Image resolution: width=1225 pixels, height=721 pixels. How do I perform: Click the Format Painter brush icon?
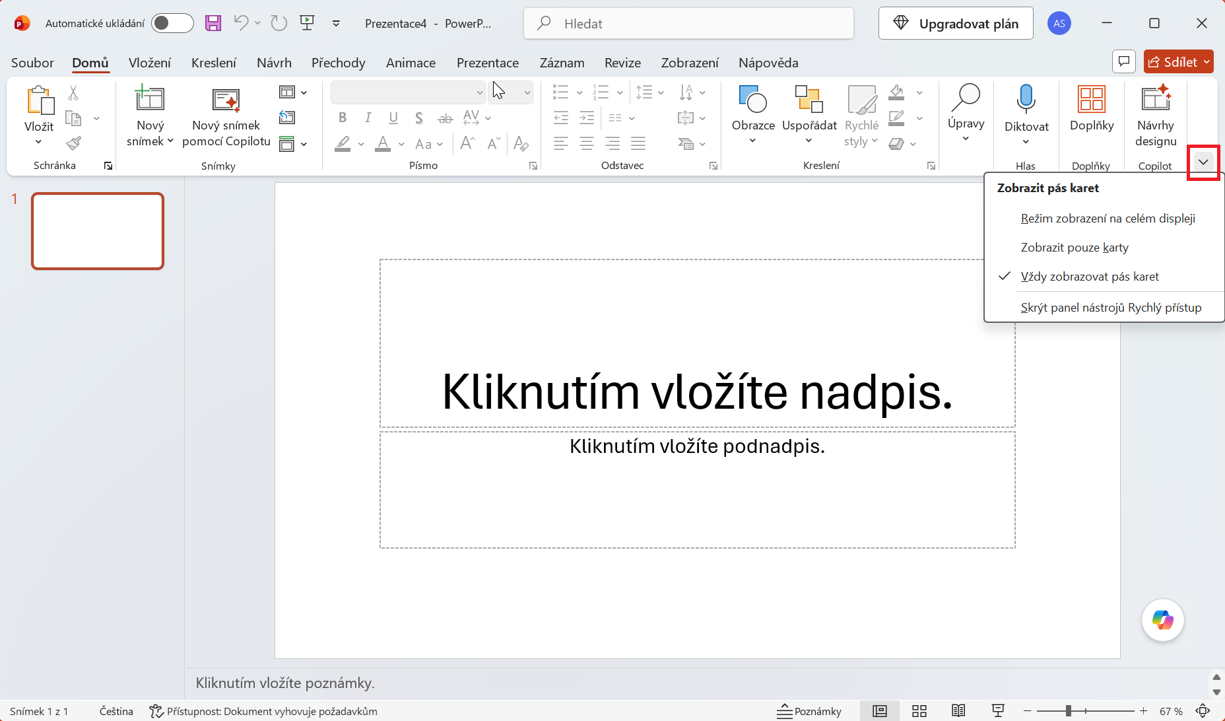tap(73, 143)
